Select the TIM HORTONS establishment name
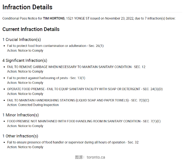Viewport: 184px width, 165px height. tap(54, 18)
